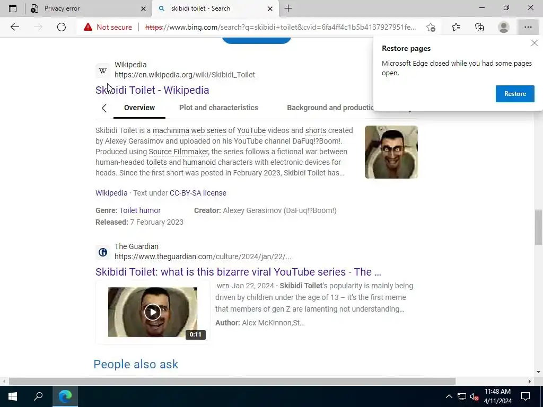Open Windows taskbar search
The height and width of the screenshot is (407, 543).
(x=38, y=396)
